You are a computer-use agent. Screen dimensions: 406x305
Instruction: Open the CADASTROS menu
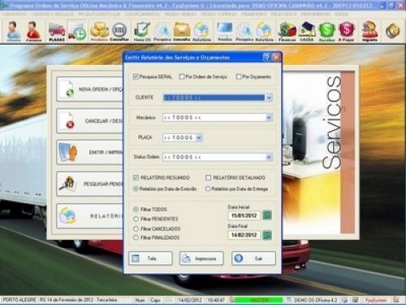(15, 14)
